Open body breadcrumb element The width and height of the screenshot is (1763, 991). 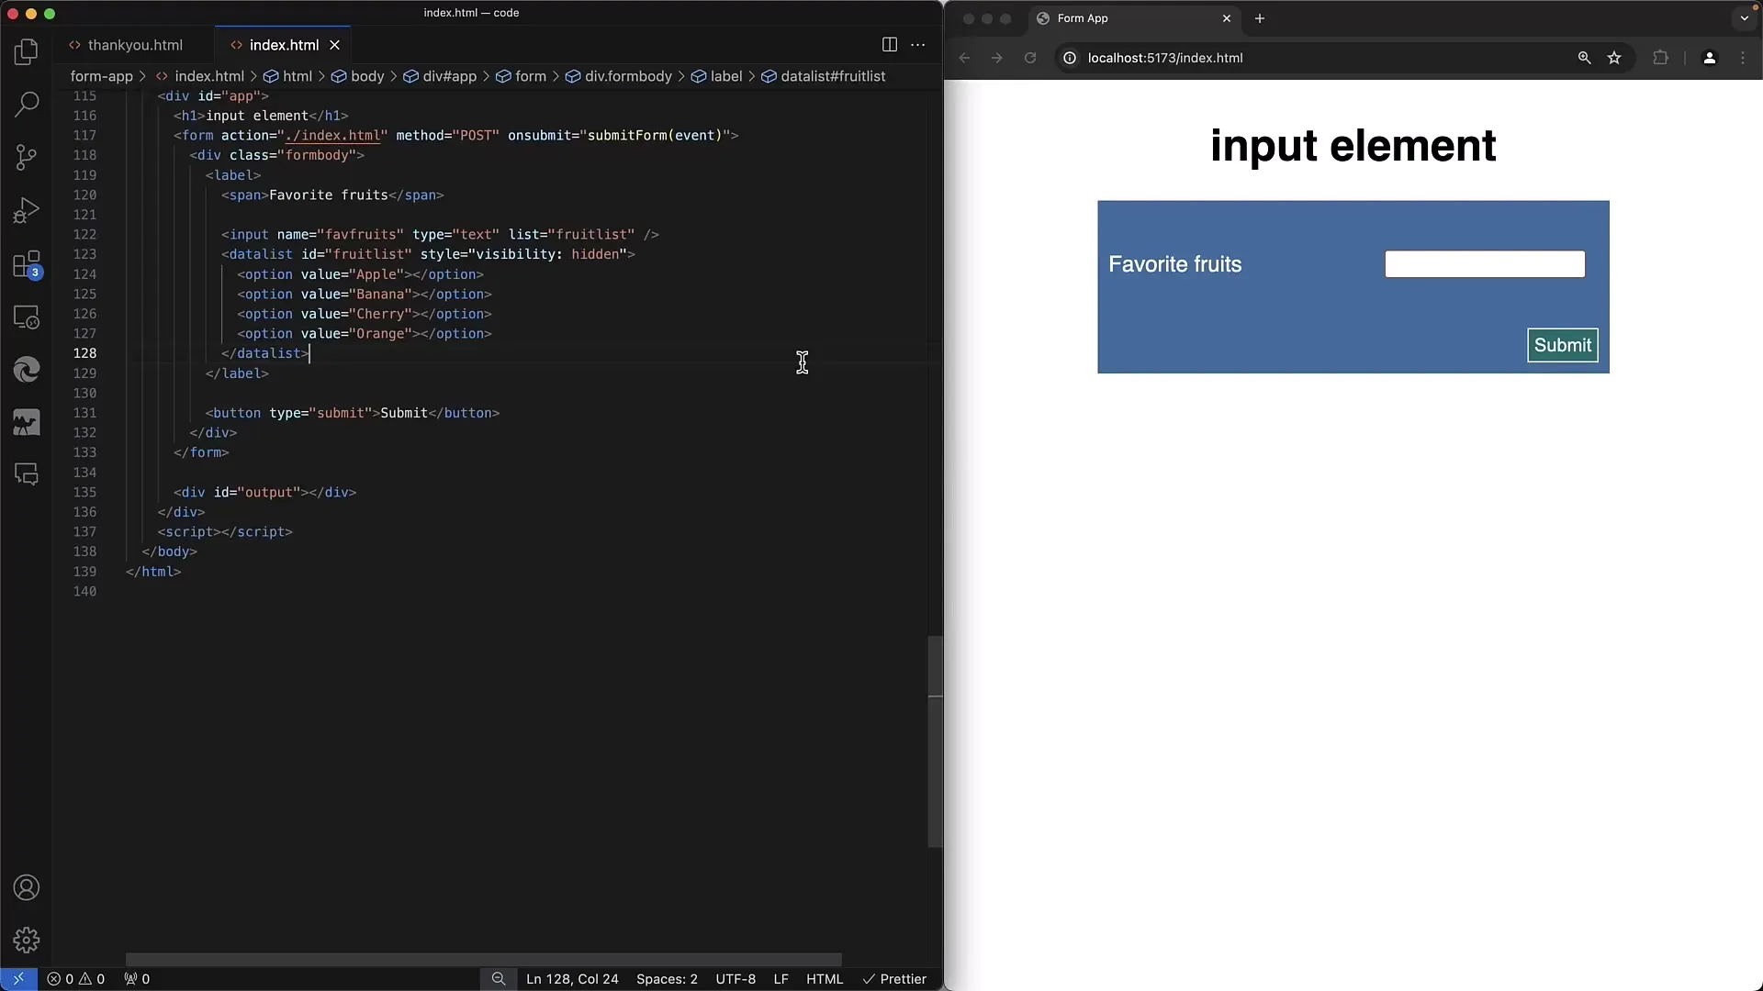[x=358, y=76]
